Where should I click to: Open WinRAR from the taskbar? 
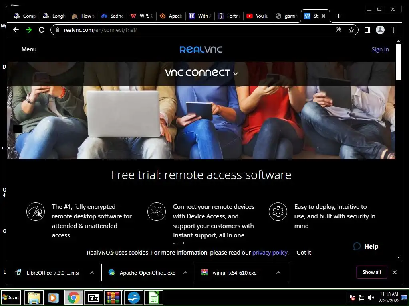tap(113, 298)
